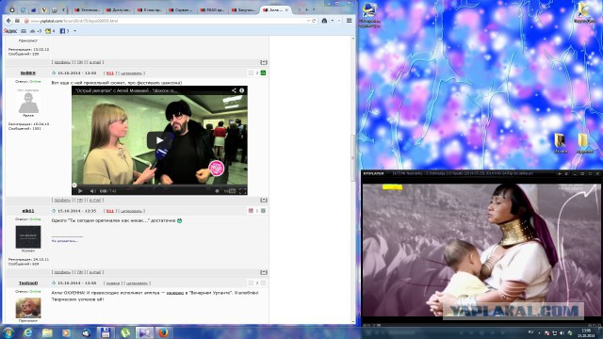The width and height of the screenshot is (603, 339).
Task: Click the system tray volume speaker
Action: click(x=562, y=332)
